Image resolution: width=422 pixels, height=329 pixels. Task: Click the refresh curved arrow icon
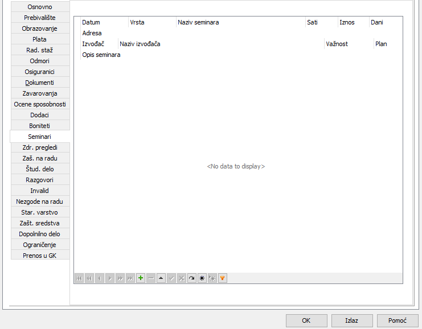(x=192, y=278)
